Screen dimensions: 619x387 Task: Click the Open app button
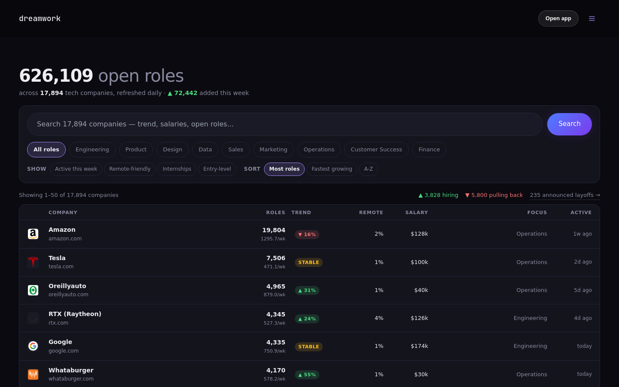(558, 18)
